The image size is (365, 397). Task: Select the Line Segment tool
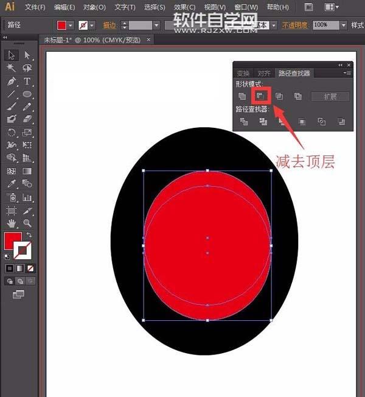click(12, 94)
